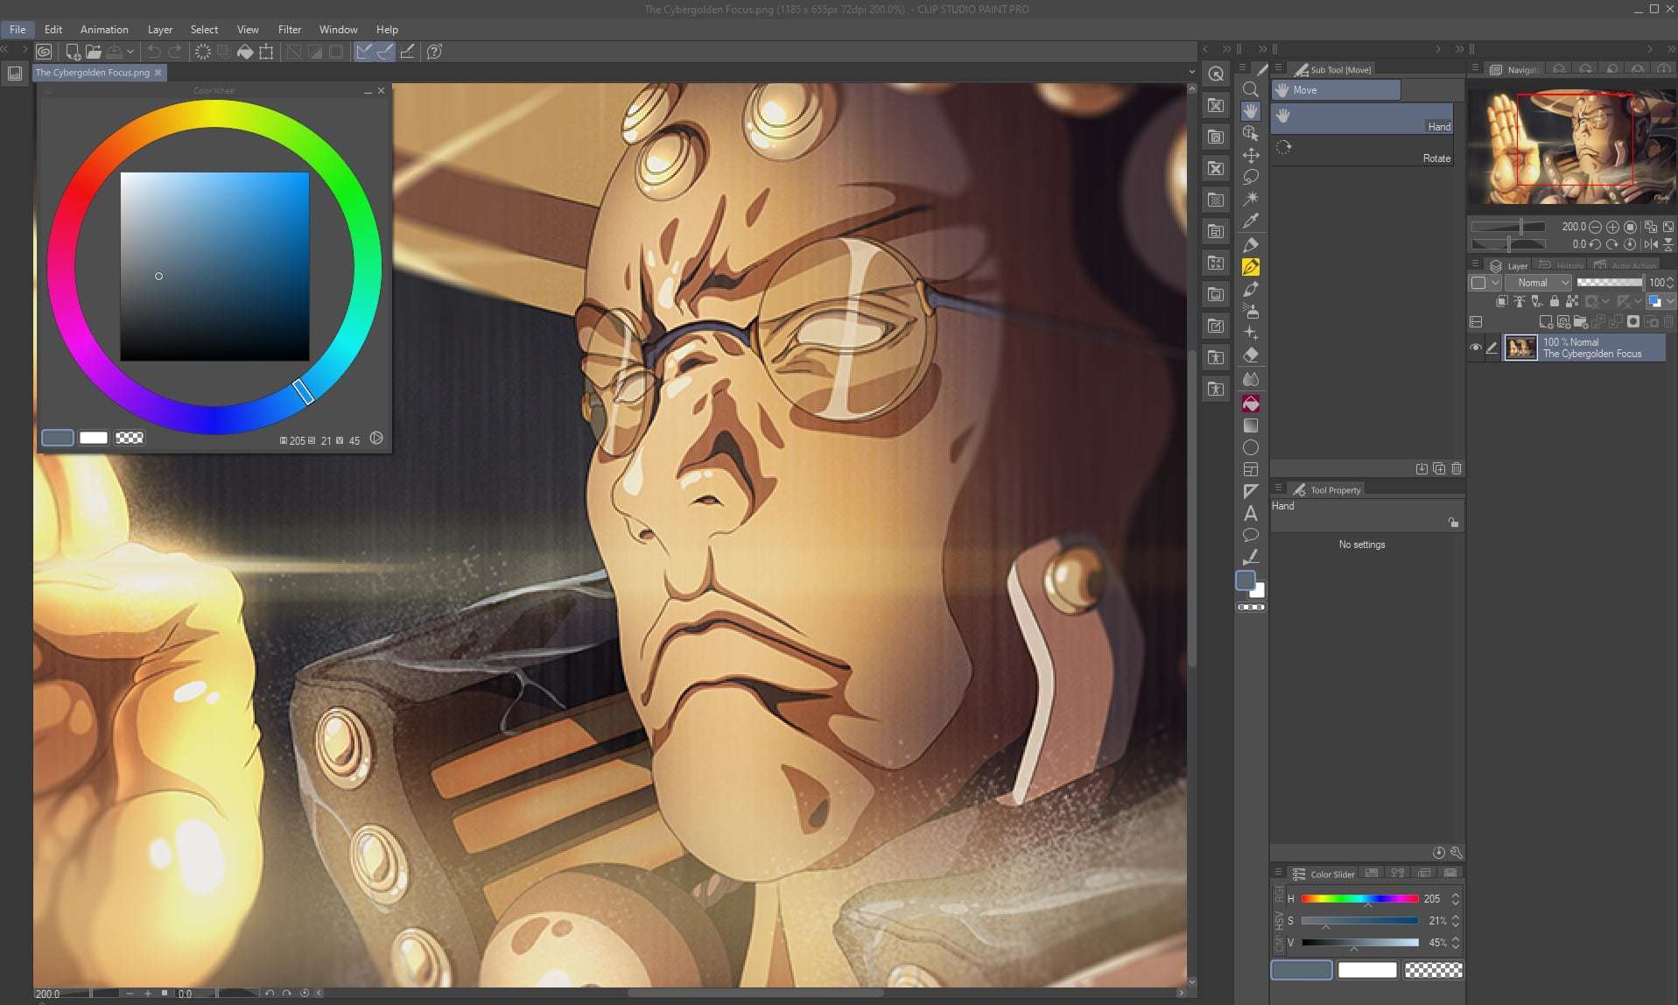Adjust layer opacity stepper arrows
Viewport: 1678px width, 1005px height.
1670,282
